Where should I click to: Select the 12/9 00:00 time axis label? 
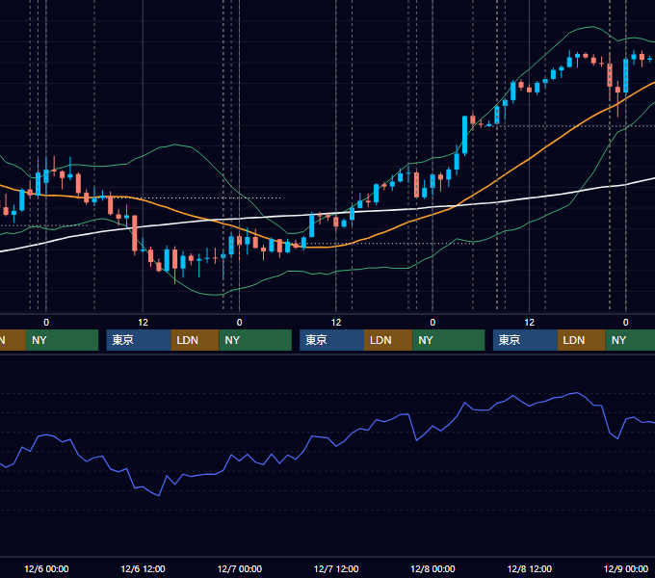[x=626, y=568]
